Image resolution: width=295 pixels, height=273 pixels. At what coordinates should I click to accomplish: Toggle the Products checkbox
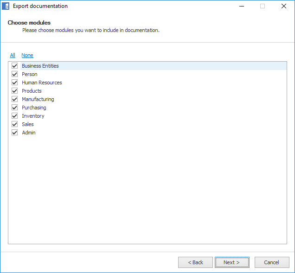(x=15, y=91)
